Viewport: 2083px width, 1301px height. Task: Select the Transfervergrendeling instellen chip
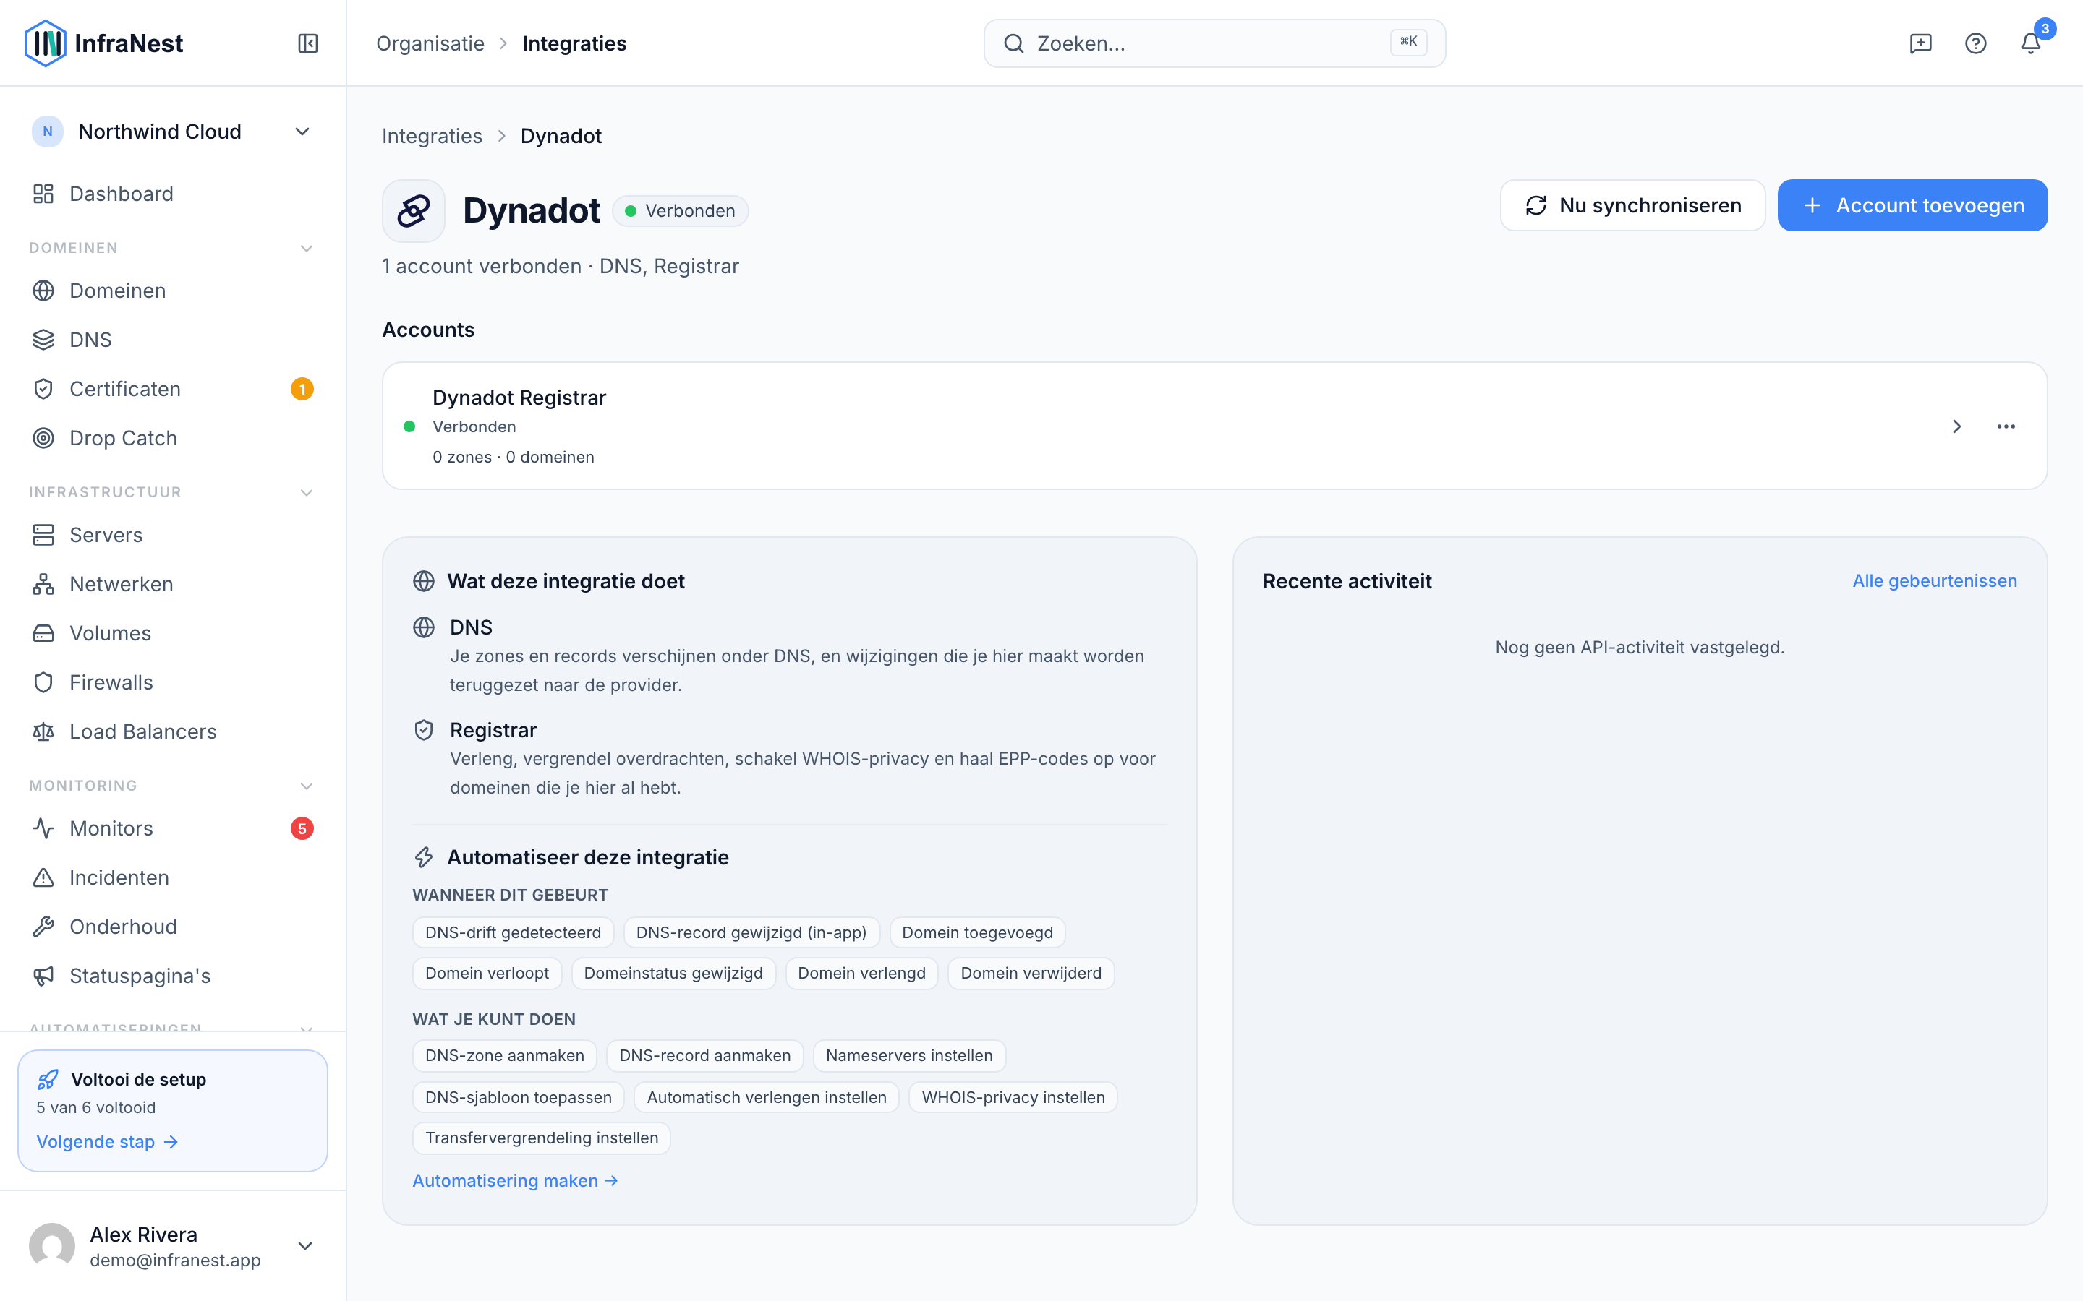coord(542,1138)
